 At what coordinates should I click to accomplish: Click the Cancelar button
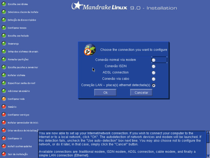coord(141,93)
